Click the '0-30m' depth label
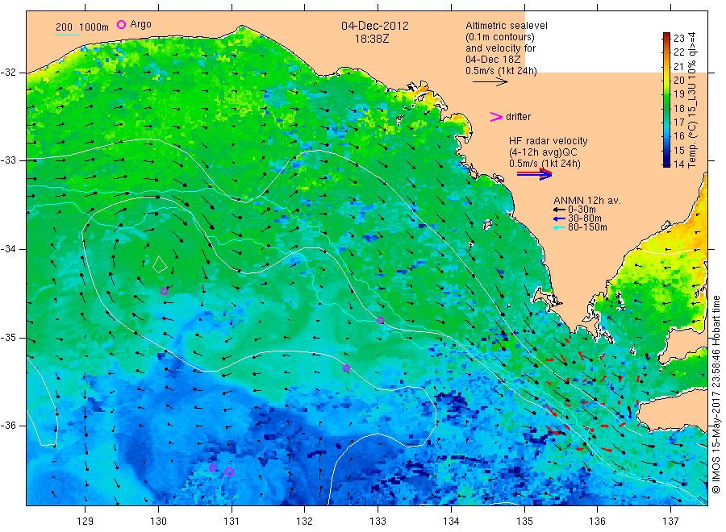 pos(582,210)
